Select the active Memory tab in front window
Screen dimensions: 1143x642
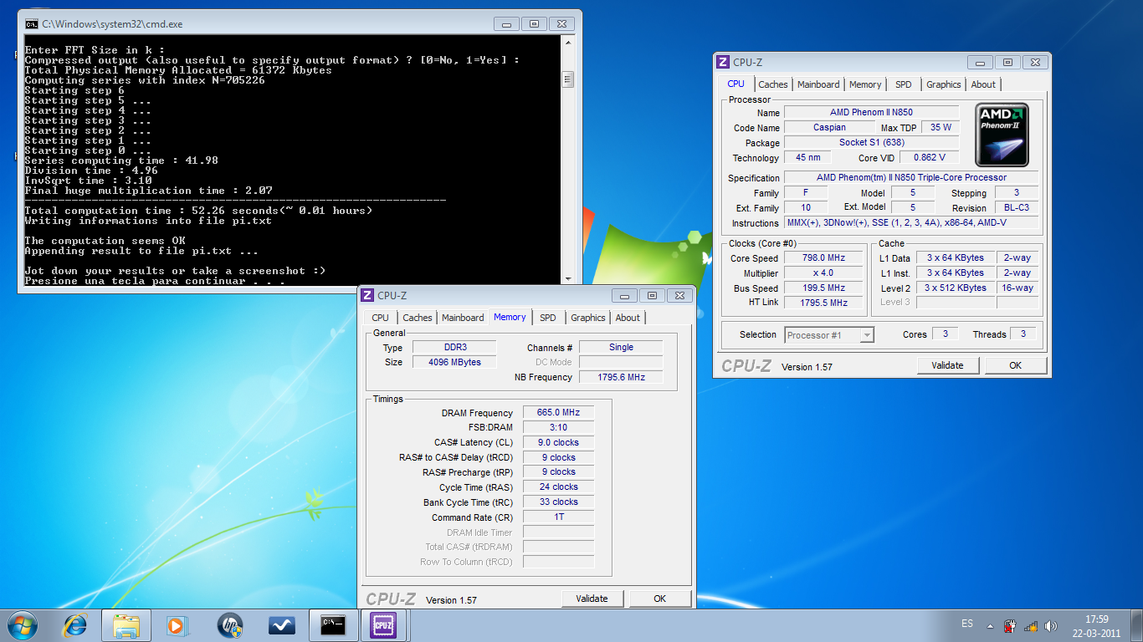(x=510, y=317)
